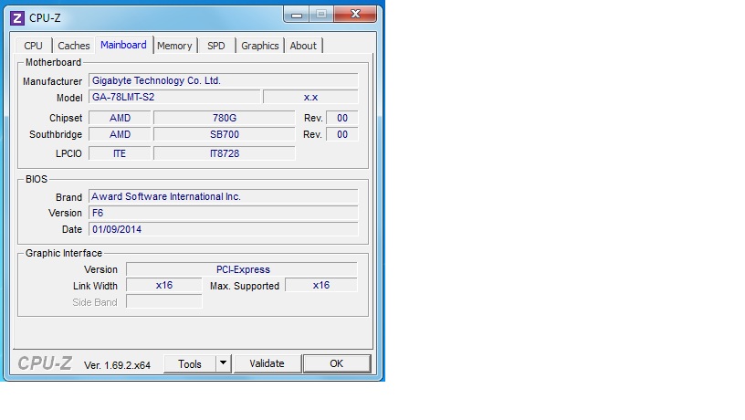The image size is (745, 420).
Task: Click the CPU-Z window title text
Action: pos(45,18)
